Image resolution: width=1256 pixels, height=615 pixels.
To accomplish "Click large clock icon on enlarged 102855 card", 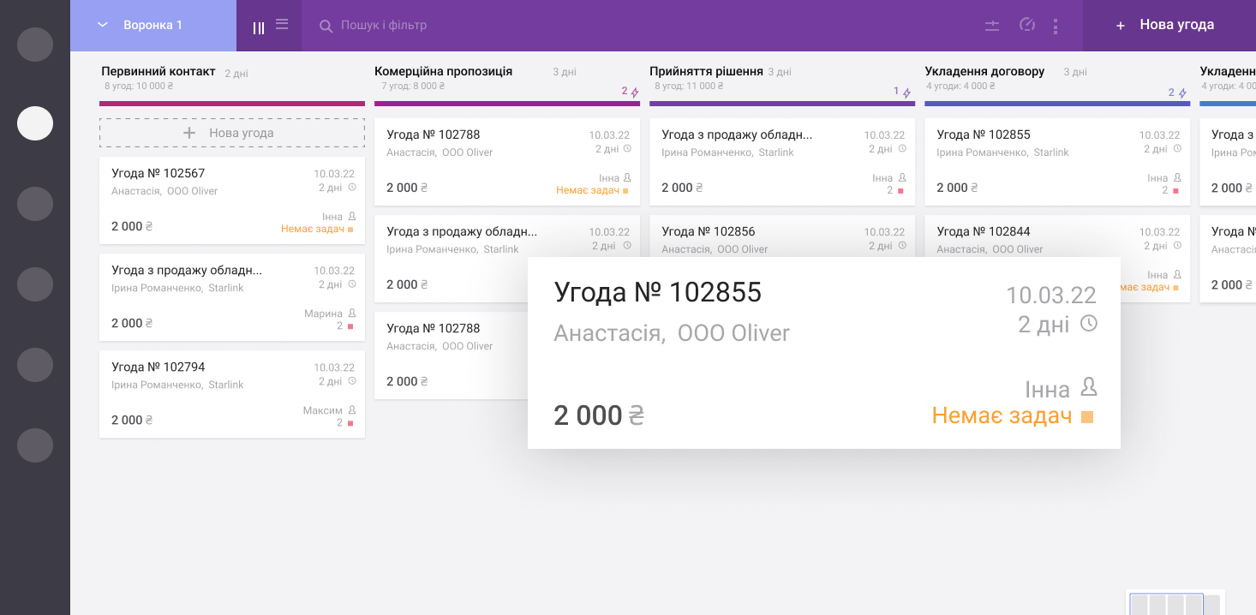I will click(1088, 324).
